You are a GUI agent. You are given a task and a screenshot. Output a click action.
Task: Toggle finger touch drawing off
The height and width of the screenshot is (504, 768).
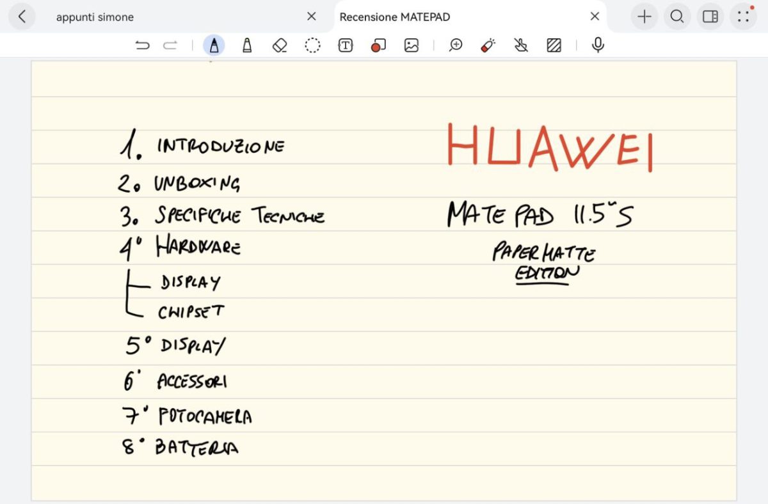[x=521, y=45]
